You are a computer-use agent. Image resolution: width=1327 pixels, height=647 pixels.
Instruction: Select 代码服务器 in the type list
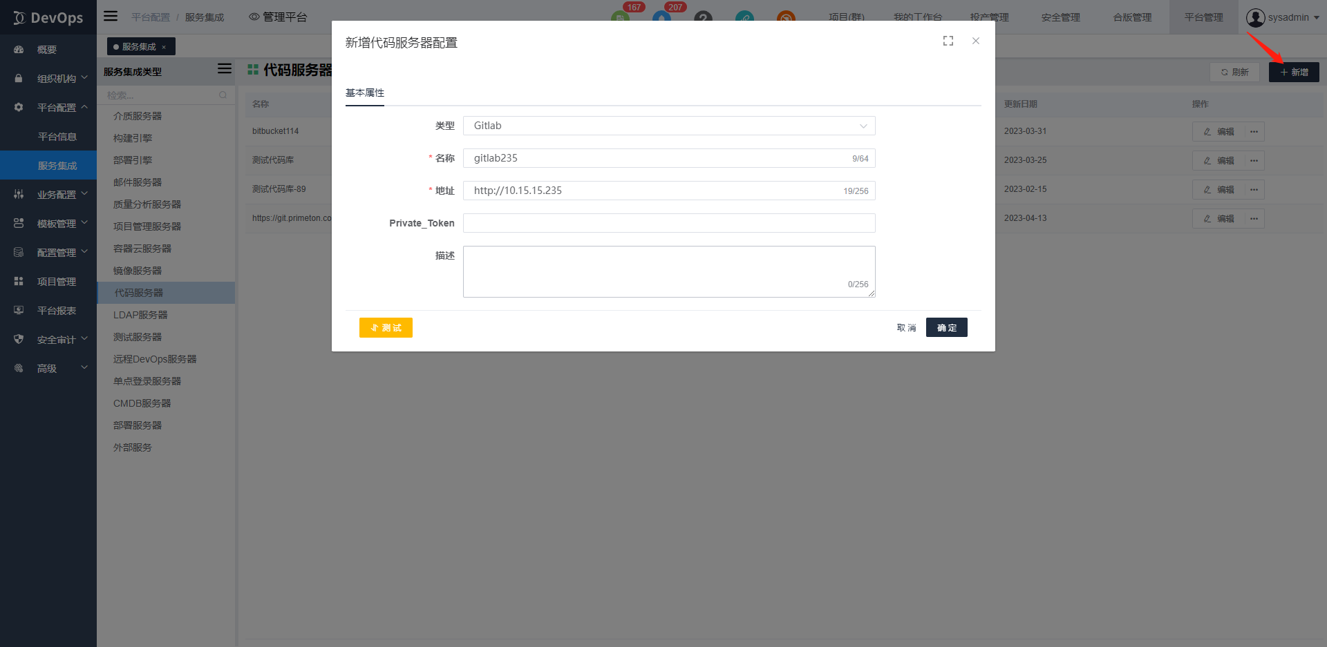166,293
